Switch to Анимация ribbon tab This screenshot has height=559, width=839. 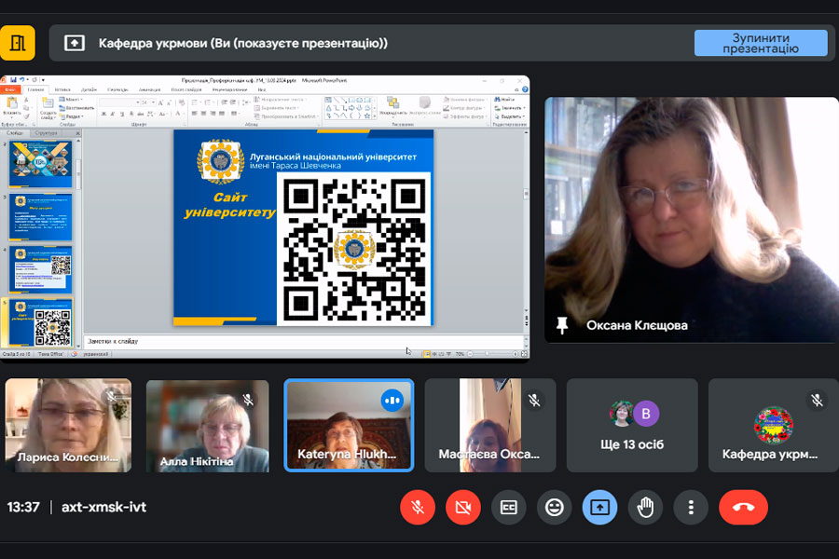(x=149, y=89)
